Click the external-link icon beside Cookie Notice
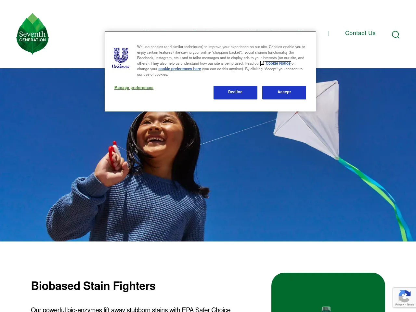 click(263, 63)
